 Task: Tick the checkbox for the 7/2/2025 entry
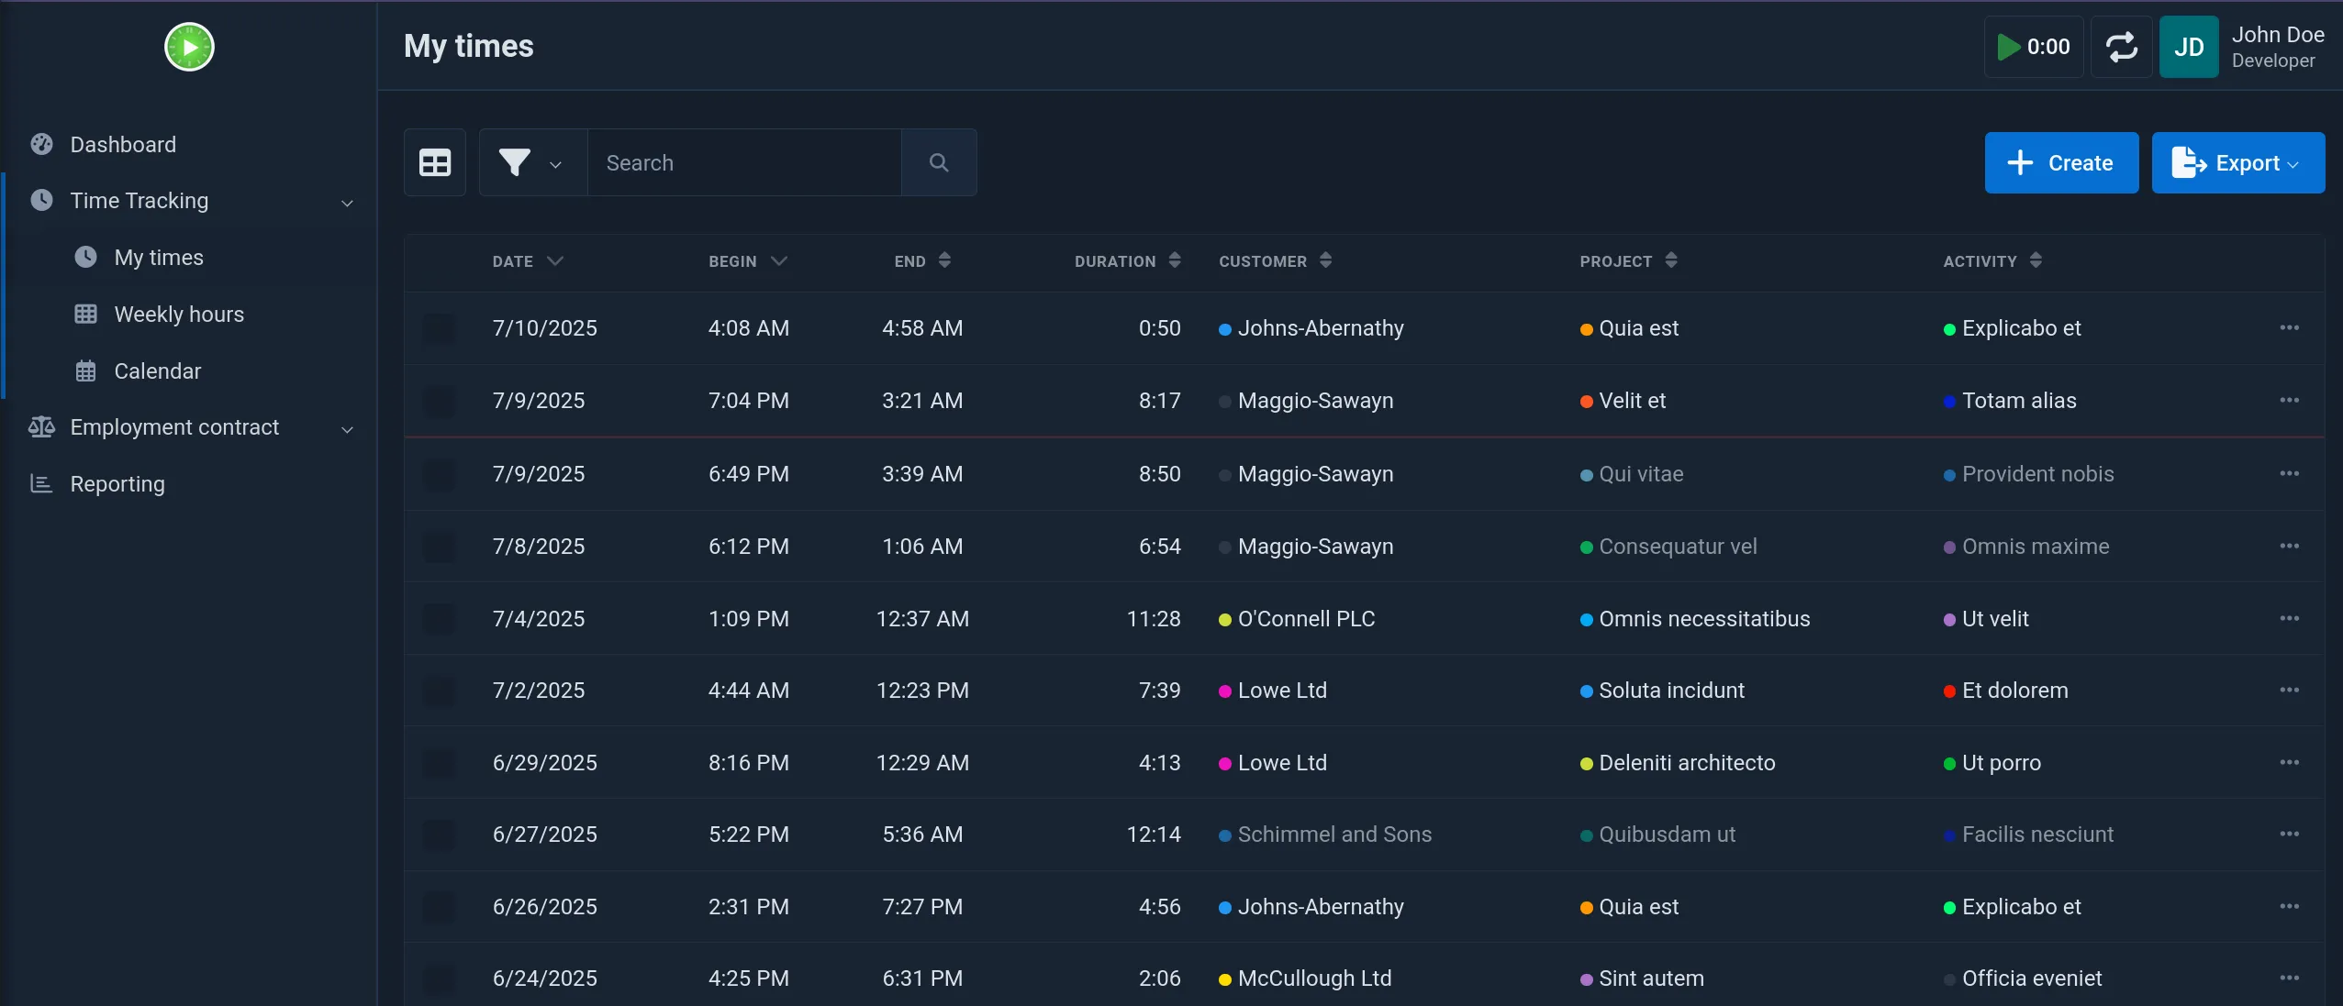(439, 691)
